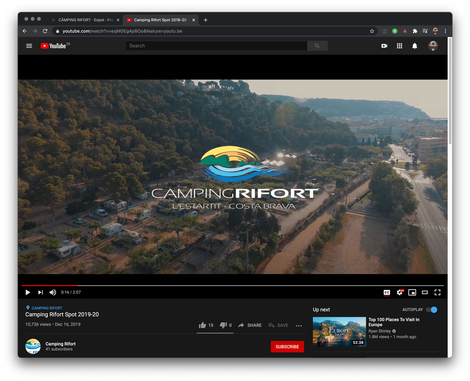Open the media controls queue icon
470x381 pixels.
(x=425, y=31)
